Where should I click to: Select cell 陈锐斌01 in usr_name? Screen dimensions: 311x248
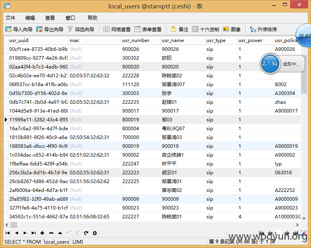click(183, 216)
